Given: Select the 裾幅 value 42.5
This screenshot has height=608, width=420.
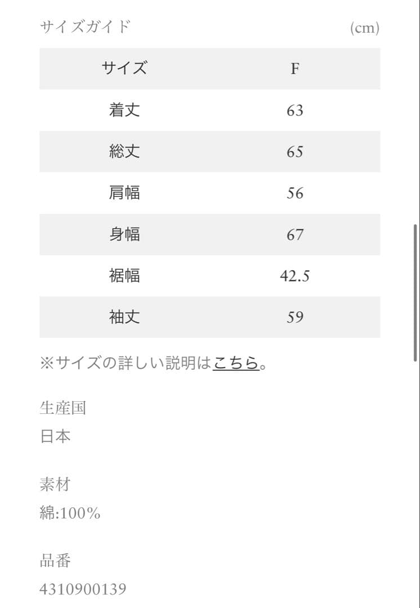Looking at the screenshot, I should coord(294,276).
